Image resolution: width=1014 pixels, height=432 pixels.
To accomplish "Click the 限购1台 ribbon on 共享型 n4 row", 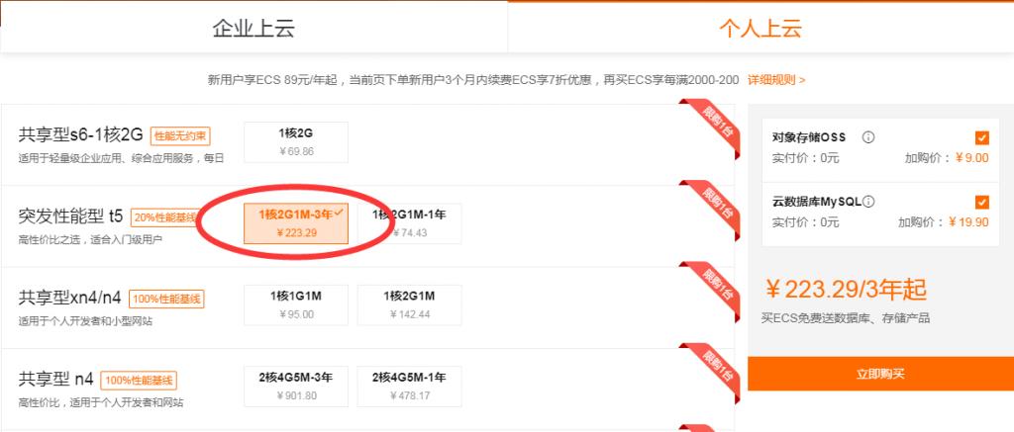I will [715, 371].
